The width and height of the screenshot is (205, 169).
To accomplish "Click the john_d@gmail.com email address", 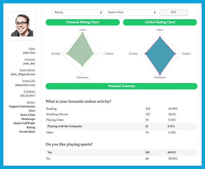I will [x=23, y=74].
